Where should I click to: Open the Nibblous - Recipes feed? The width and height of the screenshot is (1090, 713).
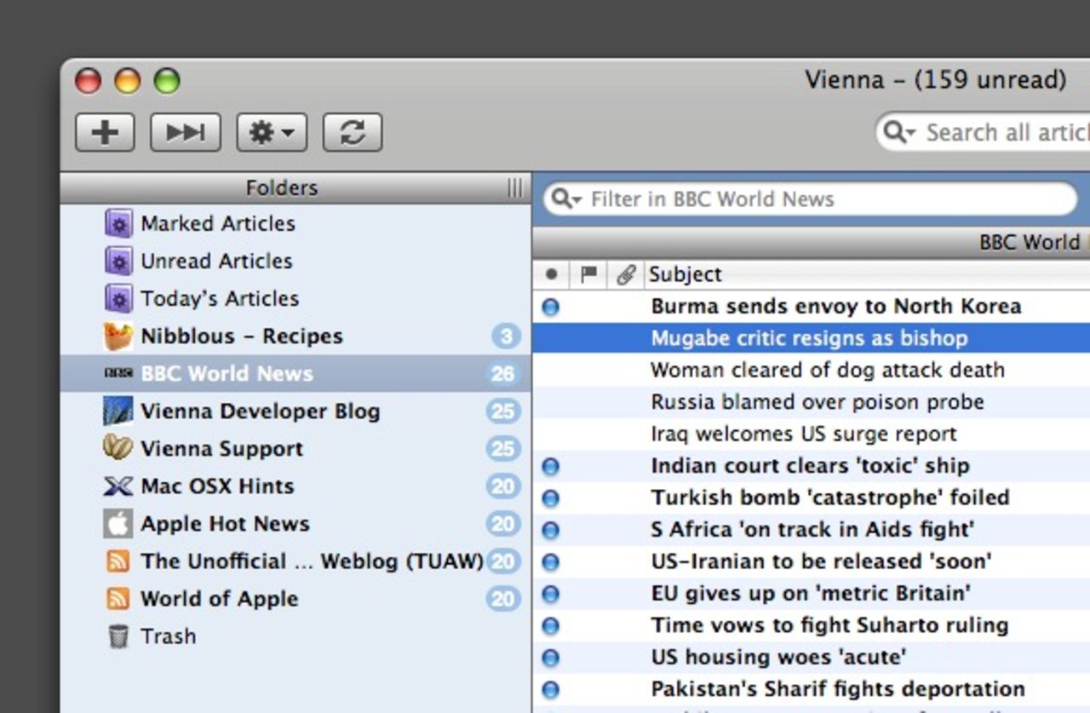point(241,336)
